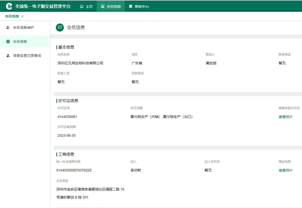Click the 统一社会信用代码 field label

click(x=69, y=162)
